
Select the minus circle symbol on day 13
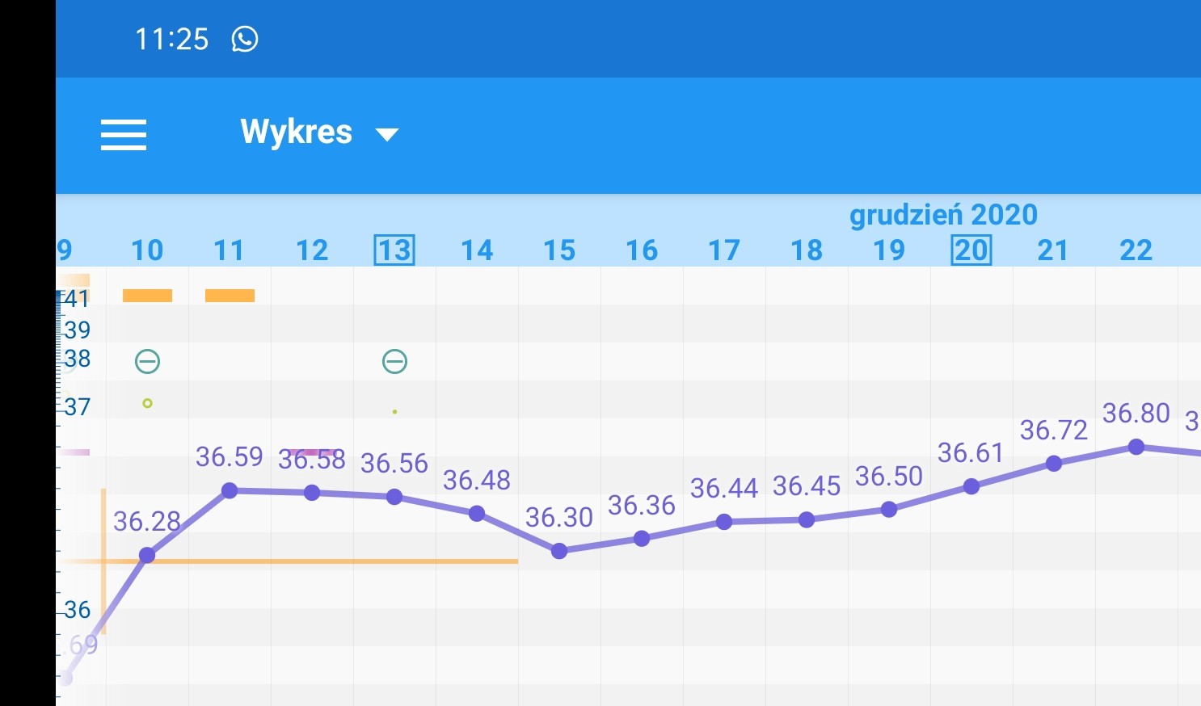tap(394, 361)
